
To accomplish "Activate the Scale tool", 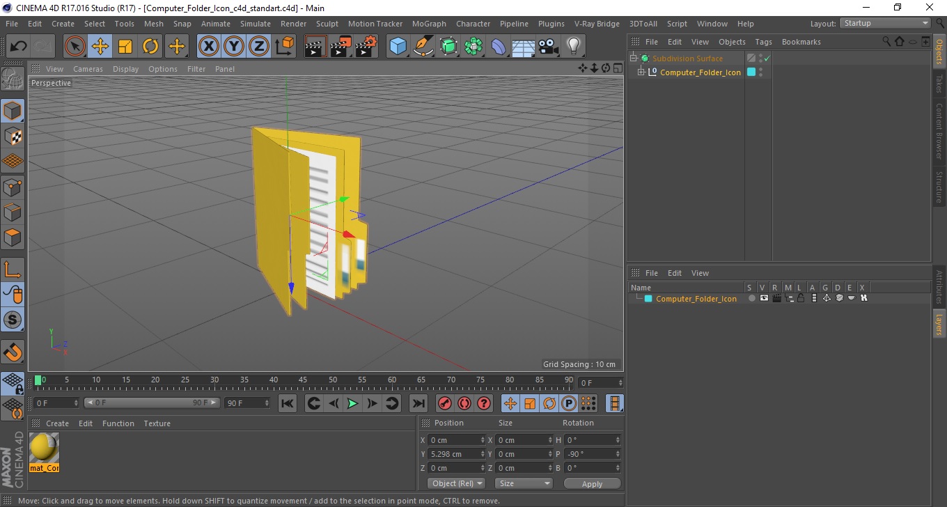I will click(x=125, y=47).
